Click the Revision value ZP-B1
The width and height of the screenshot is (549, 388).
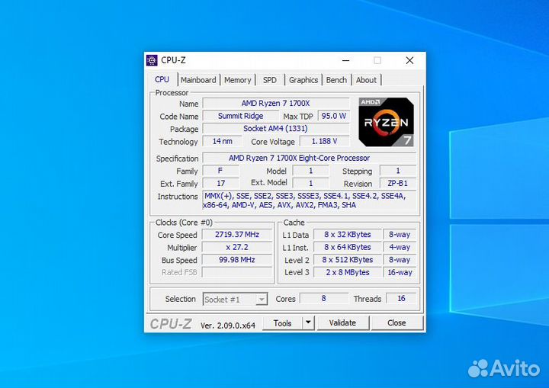pyautogui.click(x=398, y=184)
